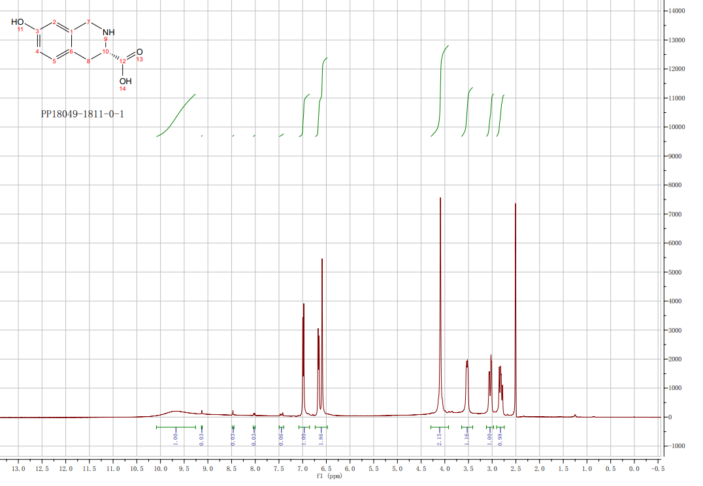Image resolution: width=703 pixels, height=486 pixels.
Task: Click the carbonyl oxygen labeled 13
Action: click(139, 52)
